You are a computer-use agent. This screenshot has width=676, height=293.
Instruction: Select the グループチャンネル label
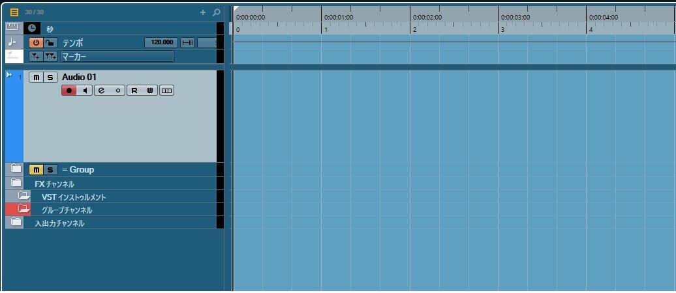click(67, 210)
